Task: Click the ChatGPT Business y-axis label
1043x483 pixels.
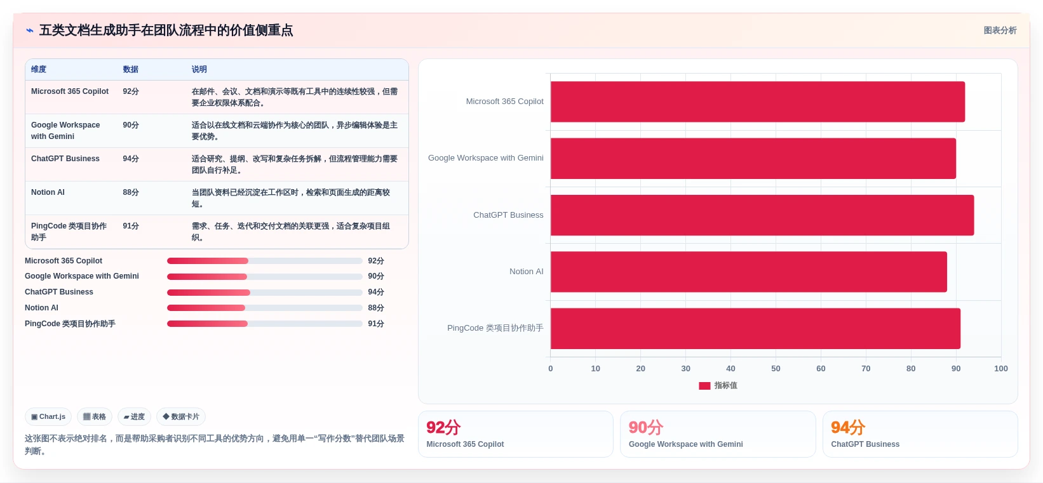Action: pos(508,215)
